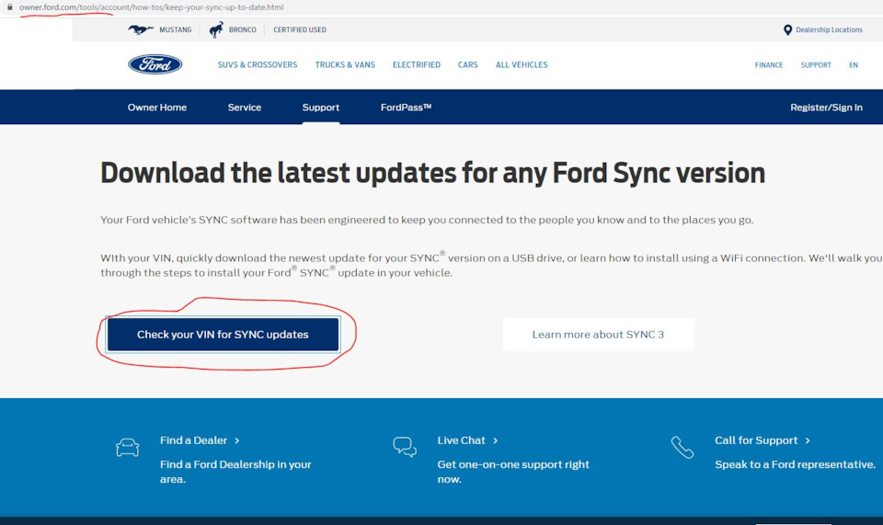Click 'Get one-on-one support right now' text

[x=513, y=472]
